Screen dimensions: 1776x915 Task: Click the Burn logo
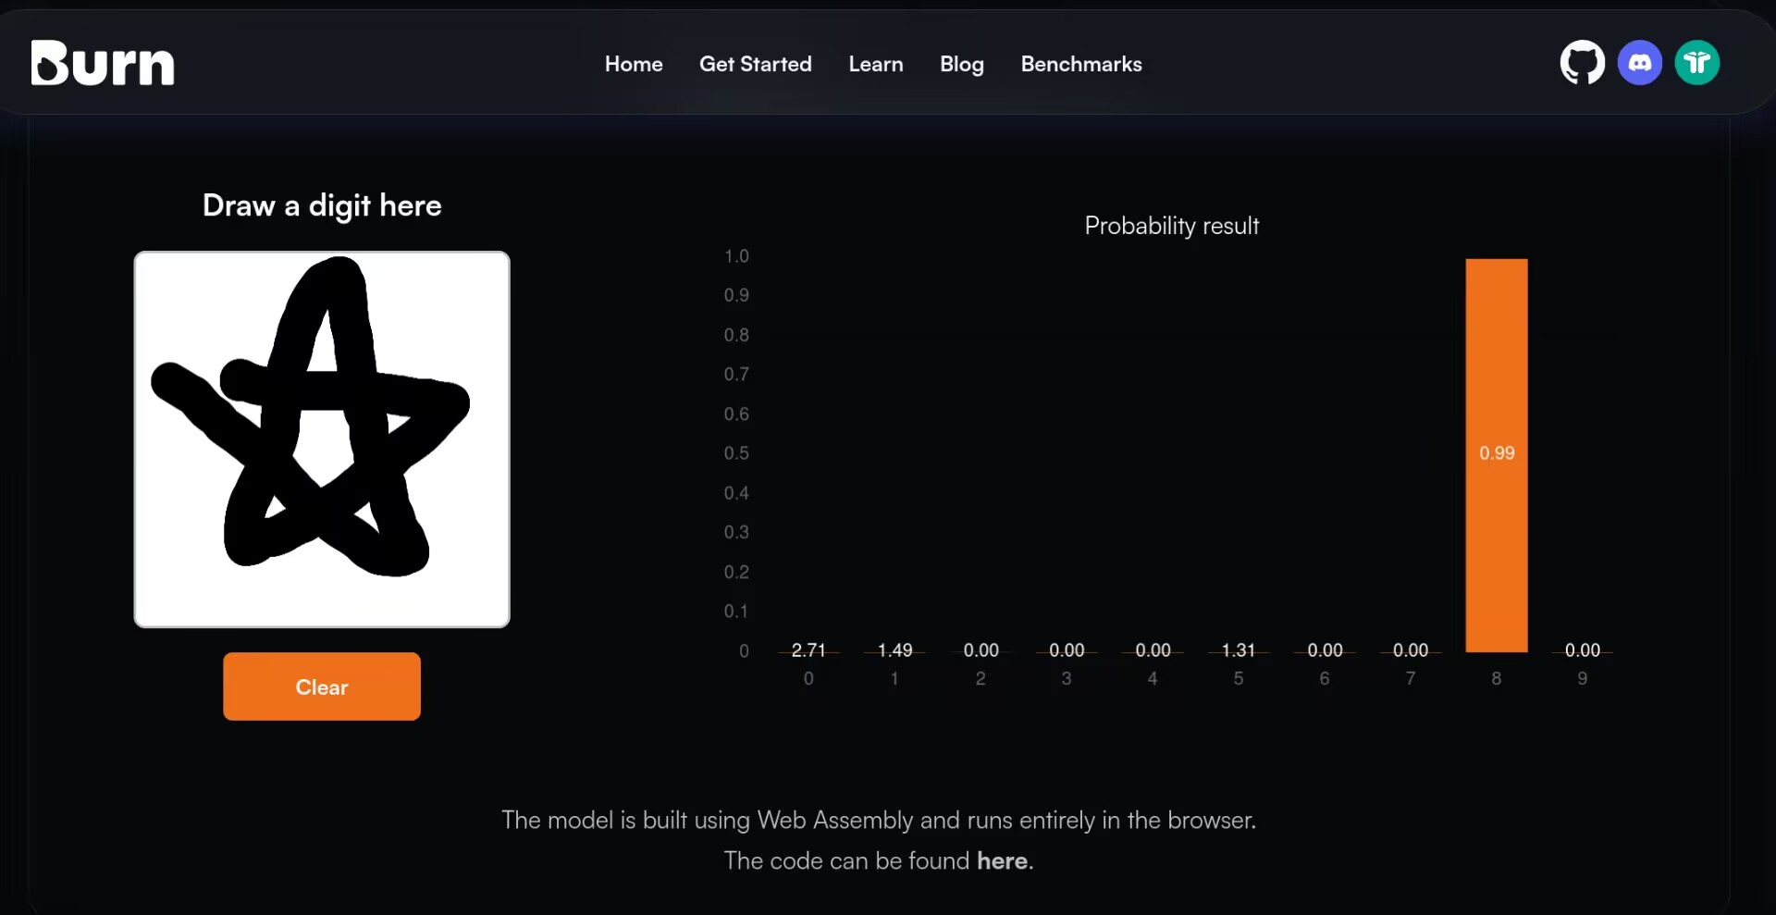pyautogui.click(x=103, y=63)
